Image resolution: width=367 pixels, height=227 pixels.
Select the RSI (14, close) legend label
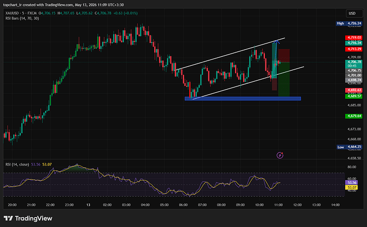coord(17,164)
